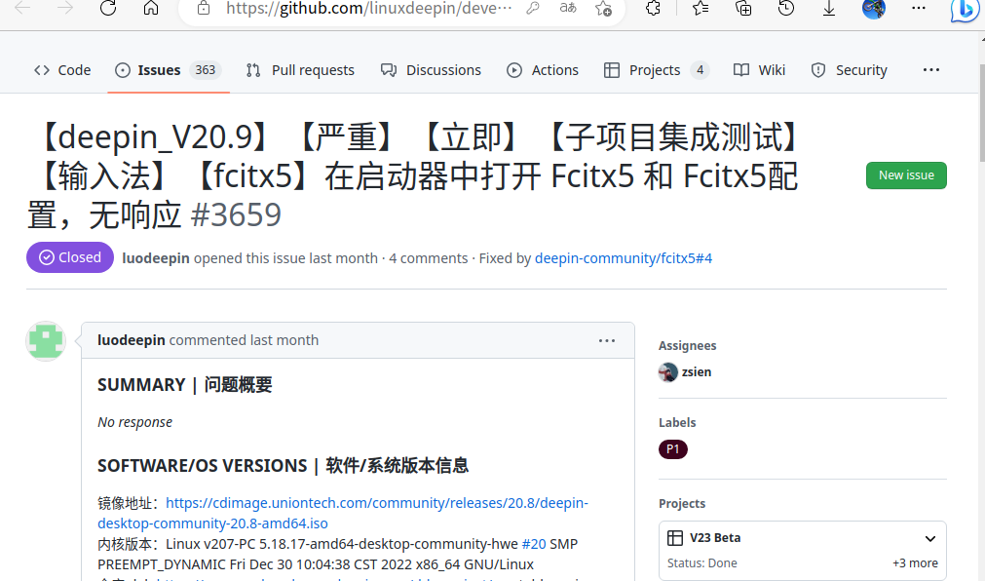Viewport: 985px width, 581px height.
Task: Click the New issue button
Action: coord(906,175)
